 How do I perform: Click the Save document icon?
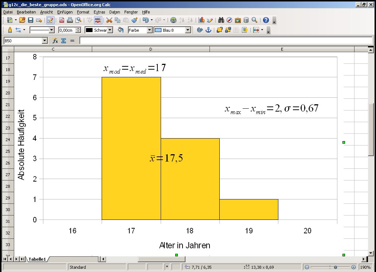31,20
